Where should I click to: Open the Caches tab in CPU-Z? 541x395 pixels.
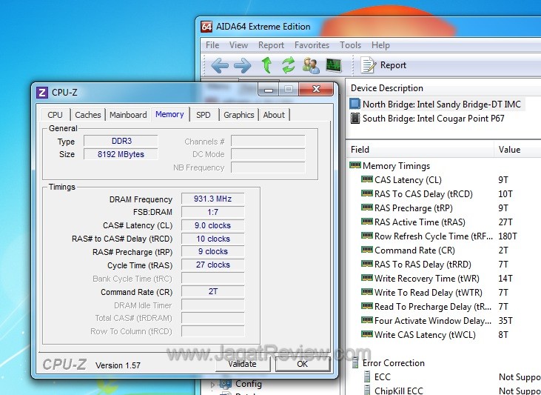coord(88,115)
